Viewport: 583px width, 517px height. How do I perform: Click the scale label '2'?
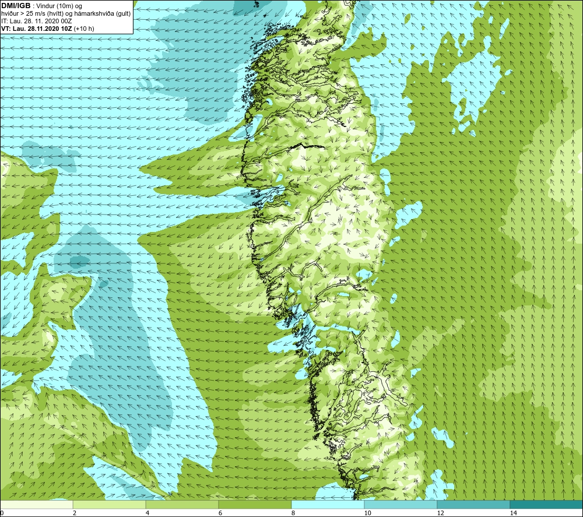(75, 513)
